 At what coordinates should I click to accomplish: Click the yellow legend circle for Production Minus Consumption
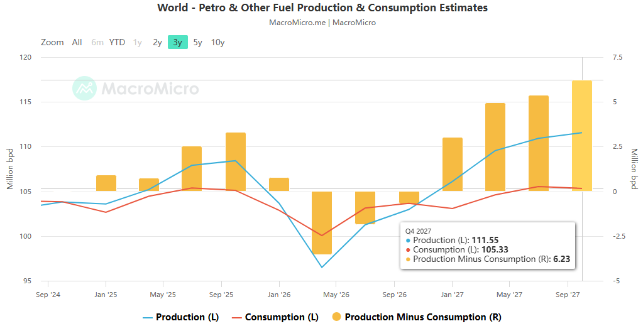336,317
